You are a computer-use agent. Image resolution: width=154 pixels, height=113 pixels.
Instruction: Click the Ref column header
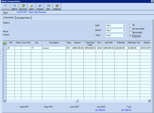11,44
